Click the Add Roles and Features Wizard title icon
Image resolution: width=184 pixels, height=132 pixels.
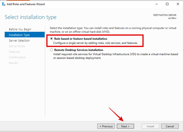pos(3,4)
